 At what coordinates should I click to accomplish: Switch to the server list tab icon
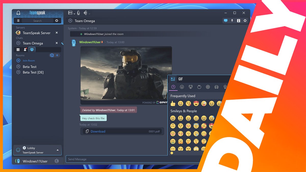tap(18, 49)
